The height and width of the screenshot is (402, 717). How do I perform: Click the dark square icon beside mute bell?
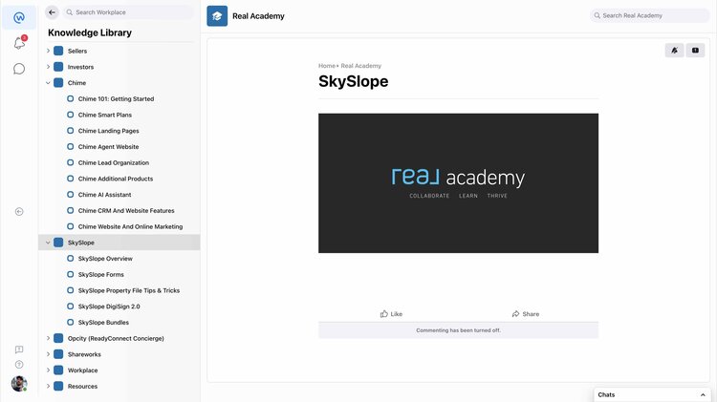tap(695, 51)
